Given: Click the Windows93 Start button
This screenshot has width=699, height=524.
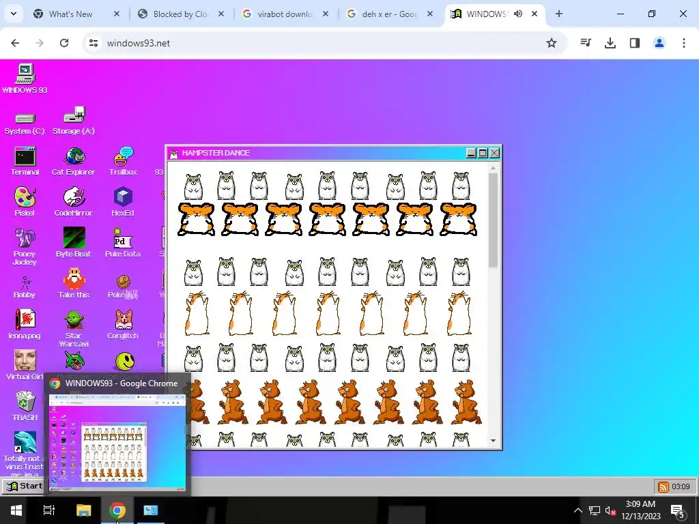Looking at the screenshot, I should [25, 486].
